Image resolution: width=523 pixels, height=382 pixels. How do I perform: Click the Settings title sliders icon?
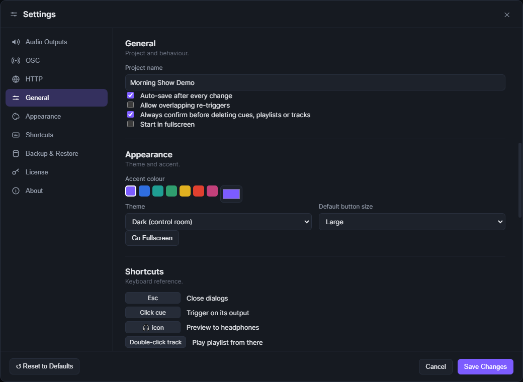click(x=14, y=15)
